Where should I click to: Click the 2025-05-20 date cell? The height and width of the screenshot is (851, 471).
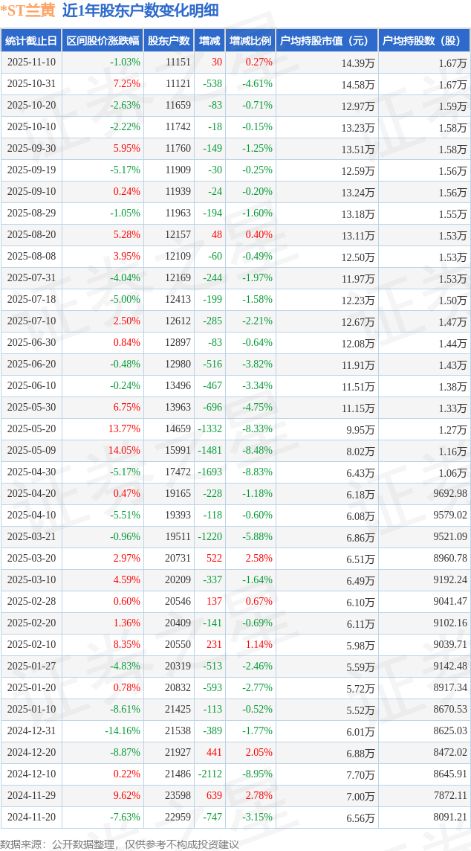[31, 429]
